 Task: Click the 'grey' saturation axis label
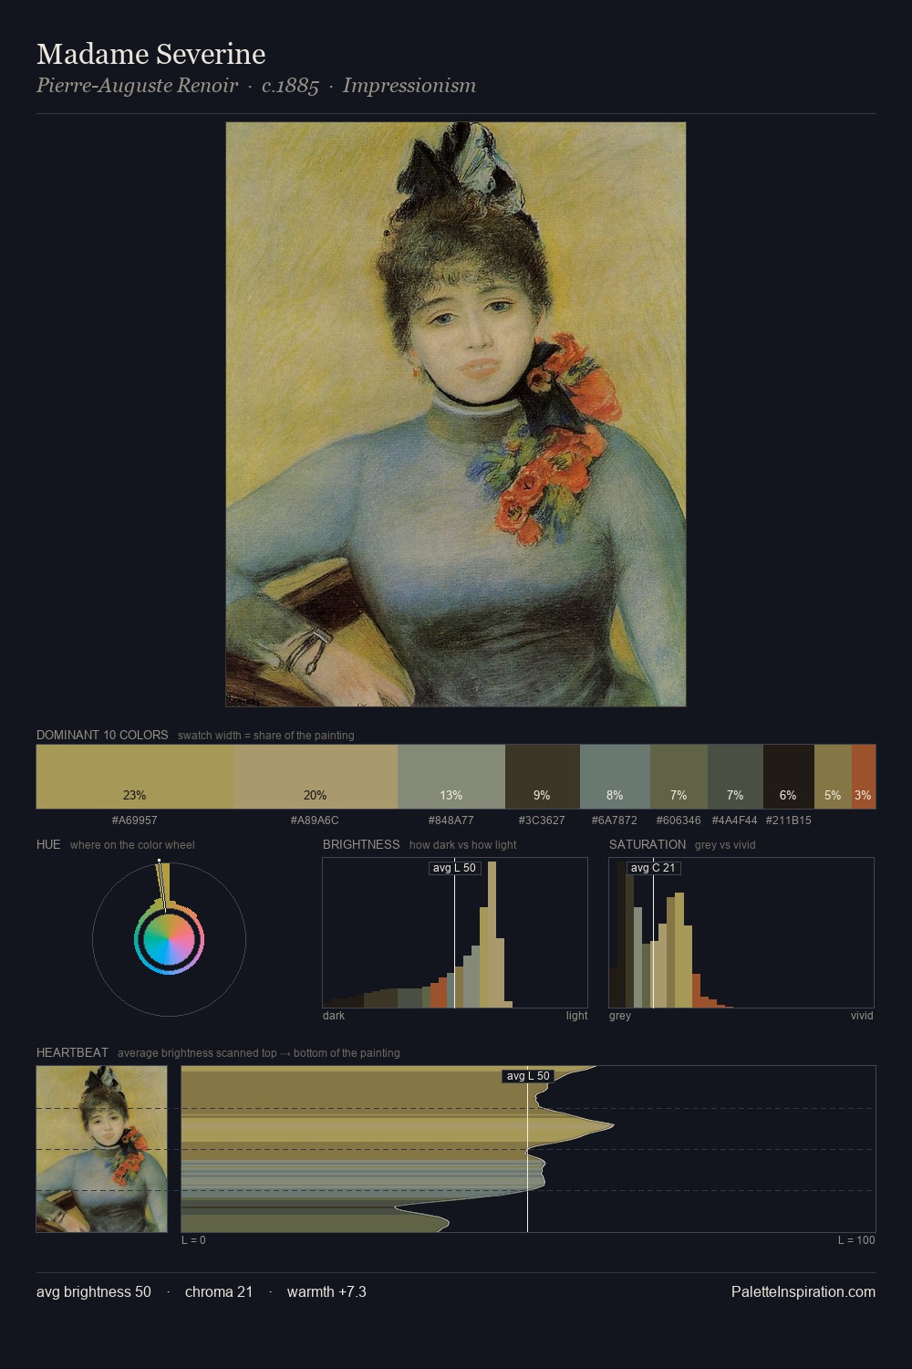[620, 1016]
